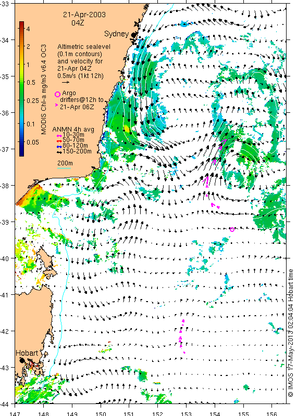
Task: Click the 'drifters@12h to' legend text
Action: pos(82,100)
